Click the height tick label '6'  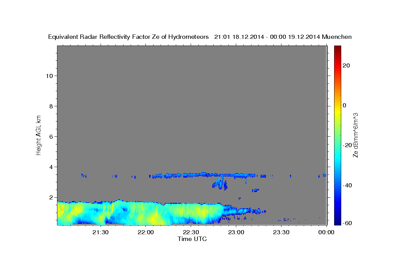coord(51,136)
